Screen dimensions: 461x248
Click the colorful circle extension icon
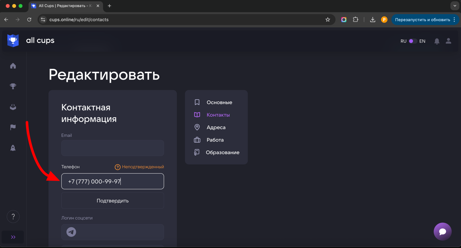(x=344, y=20)
